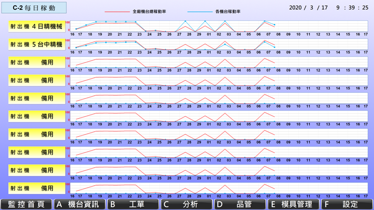Click the red 全廠機台總稼動率 legend line
Image resolution: width=374 pixels, height=210 pixels.
point(117,11)
